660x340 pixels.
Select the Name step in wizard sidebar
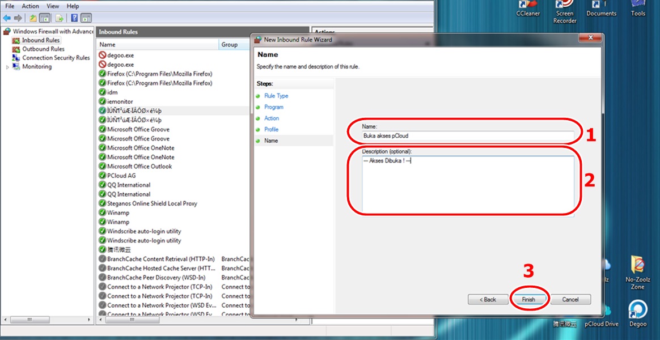(270, 141)
